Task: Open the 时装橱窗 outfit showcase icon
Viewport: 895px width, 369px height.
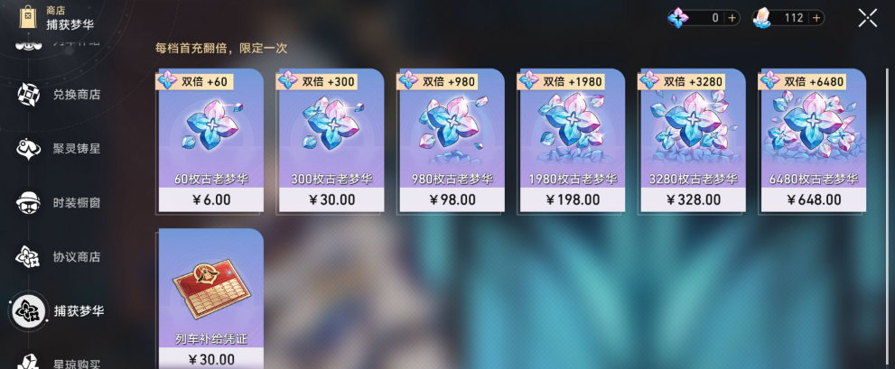Action: coord(27,203)
